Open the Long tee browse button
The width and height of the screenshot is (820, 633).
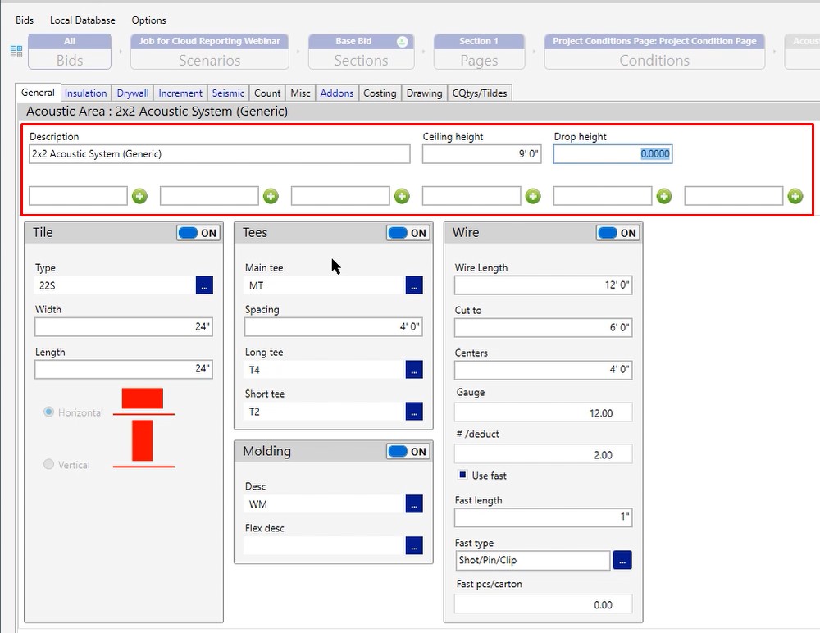pos(414,370)
